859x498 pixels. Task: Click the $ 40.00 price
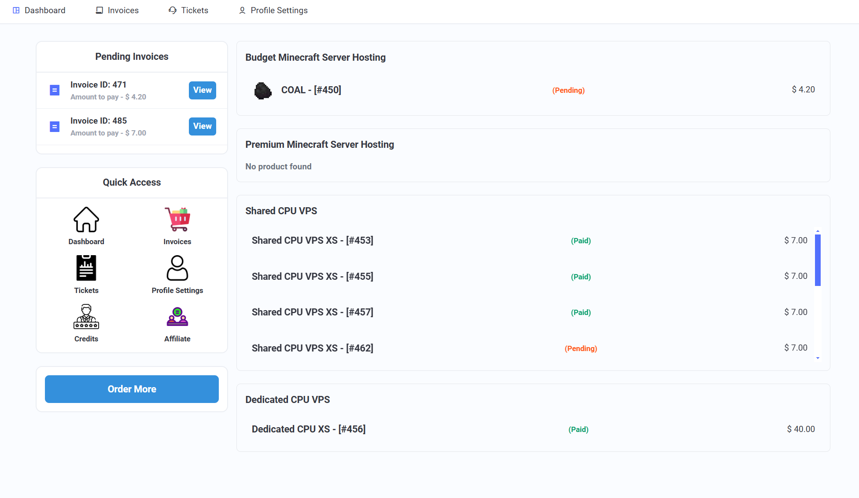point(801,429)
